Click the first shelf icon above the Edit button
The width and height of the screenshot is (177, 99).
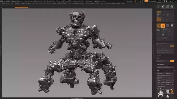point(158,7)
